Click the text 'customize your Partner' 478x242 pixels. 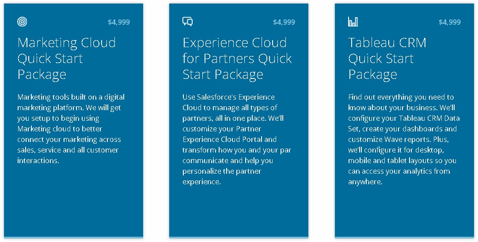coord(222,129)
